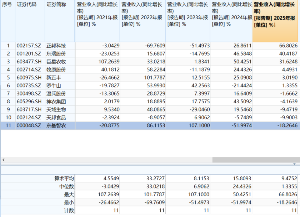Viewport: 300px width, 217px height.
Task: Click the stock name 新五丰
Action: (x=54, y=78)
